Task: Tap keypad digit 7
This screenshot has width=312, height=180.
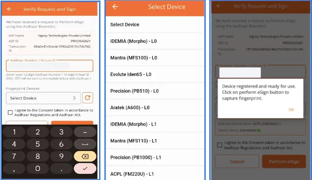Action: pos(14,157)
